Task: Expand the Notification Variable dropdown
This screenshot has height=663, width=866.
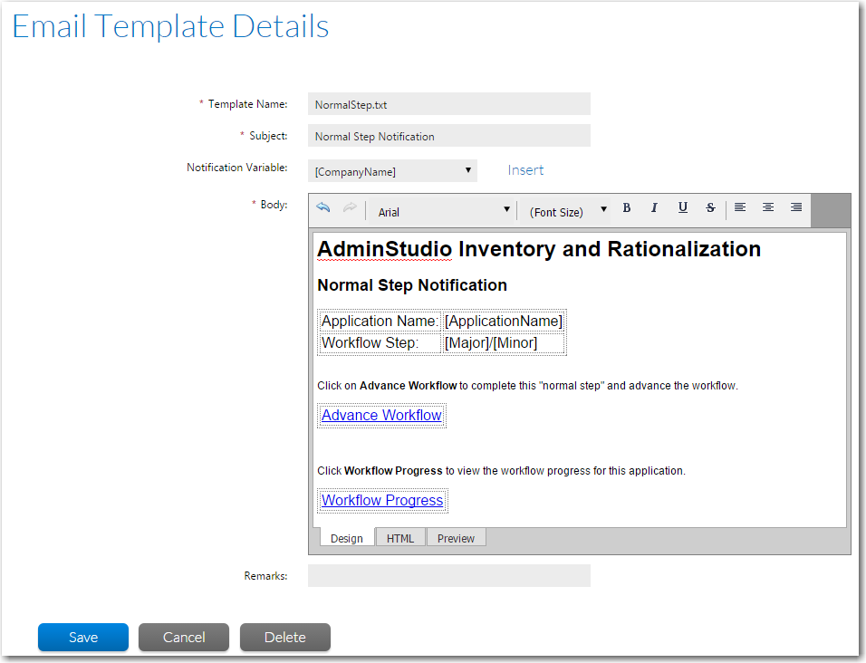Action: (392, 171)
